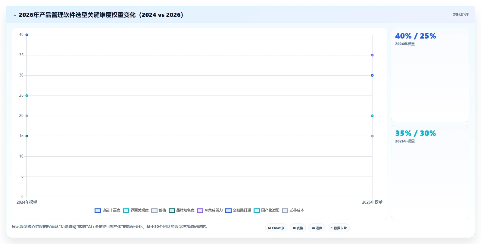Toggle the AI集成能力 legend series
481x244 pixels.
click(x=210, y=210)
